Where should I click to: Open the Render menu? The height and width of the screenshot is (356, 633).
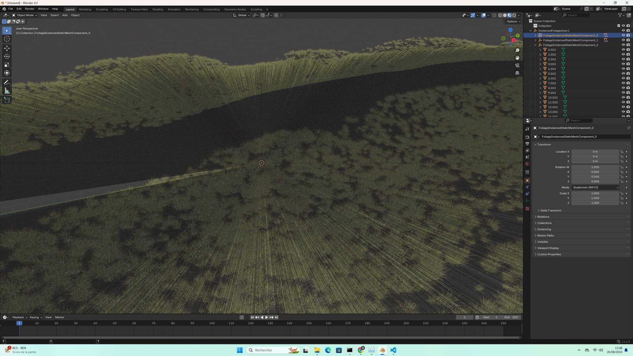click(x=30, y=9)
